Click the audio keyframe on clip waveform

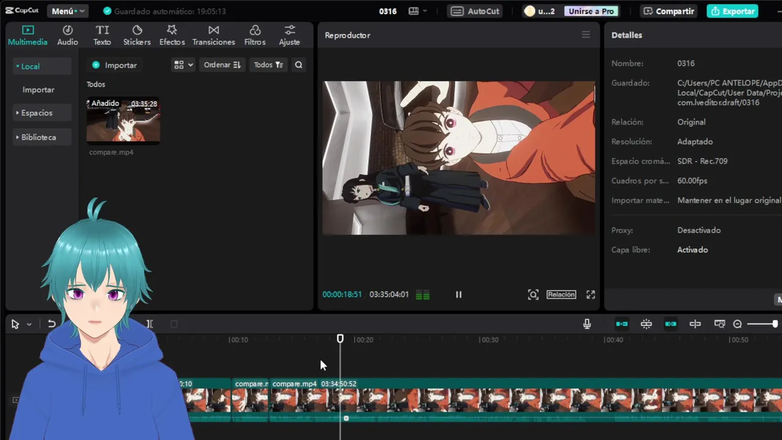[x=346, y=418]
